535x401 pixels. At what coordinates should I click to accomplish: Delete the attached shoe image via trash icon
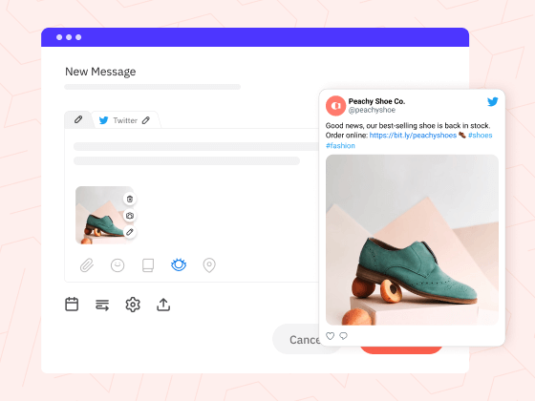(130, 200)
